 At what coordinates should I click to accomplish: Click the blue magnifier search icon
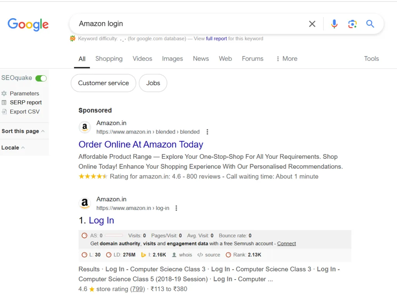[x=370, y=24]
